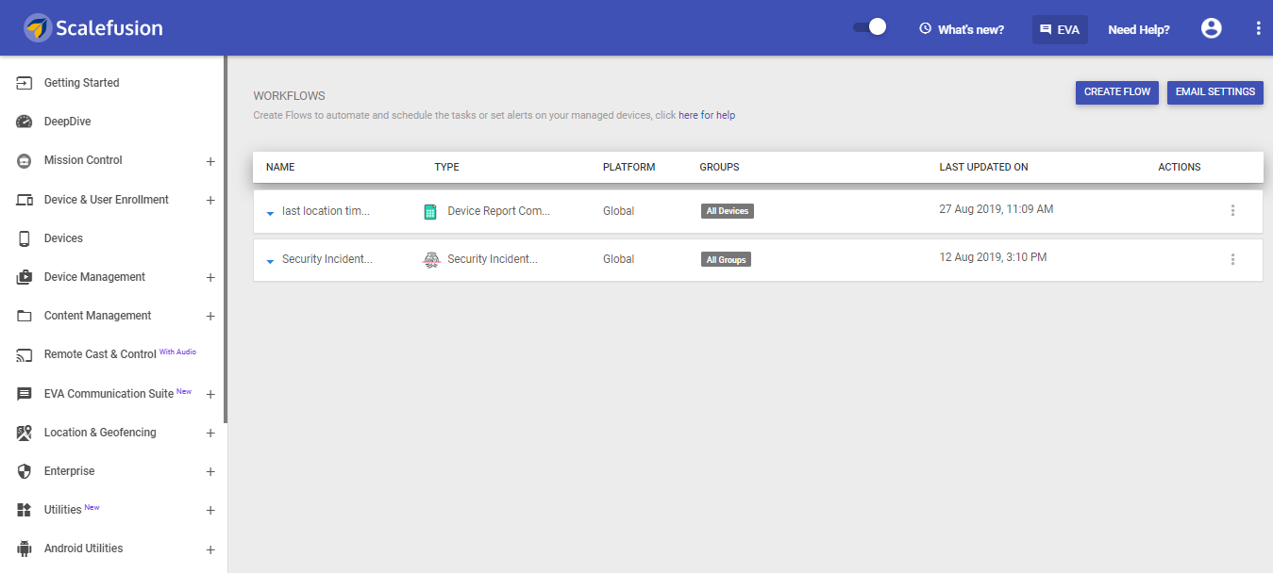Click the TYPE column header
Viewport: 1273px width, 573px height.
pos(446,167)
